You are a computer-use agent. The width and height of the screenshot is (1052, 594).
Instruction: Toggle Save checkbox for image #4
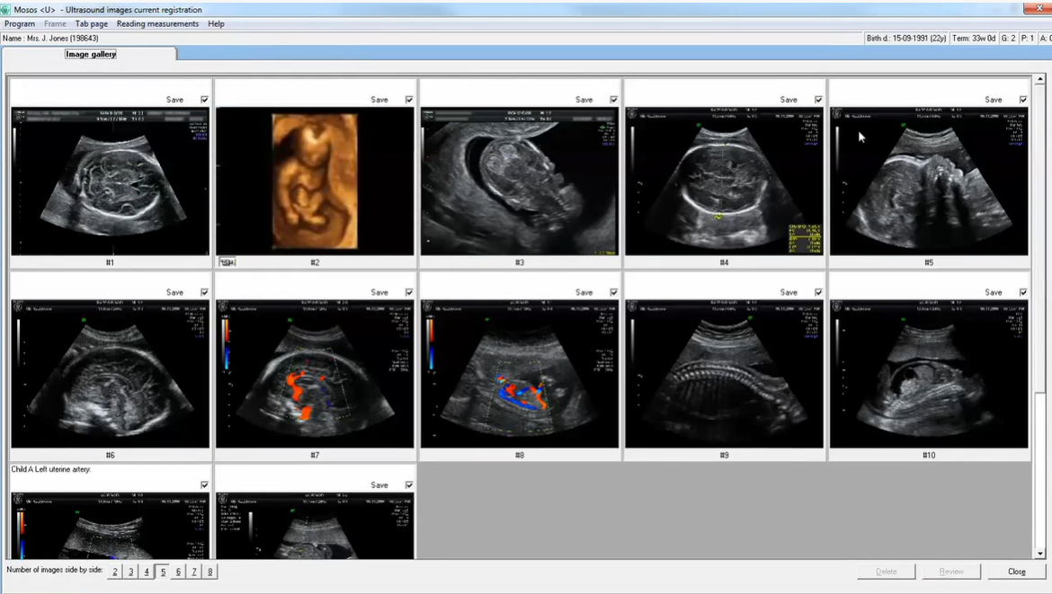(x=818, y=99)
